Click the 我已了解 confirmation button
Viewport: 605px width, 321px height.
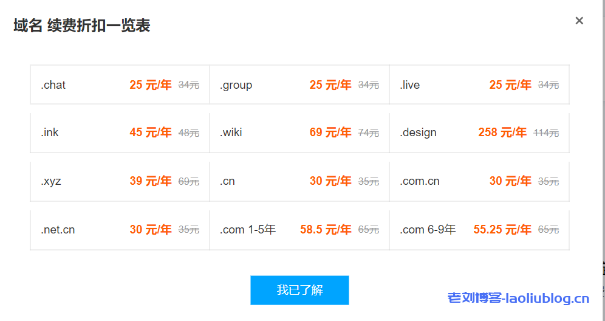[299, 290]
